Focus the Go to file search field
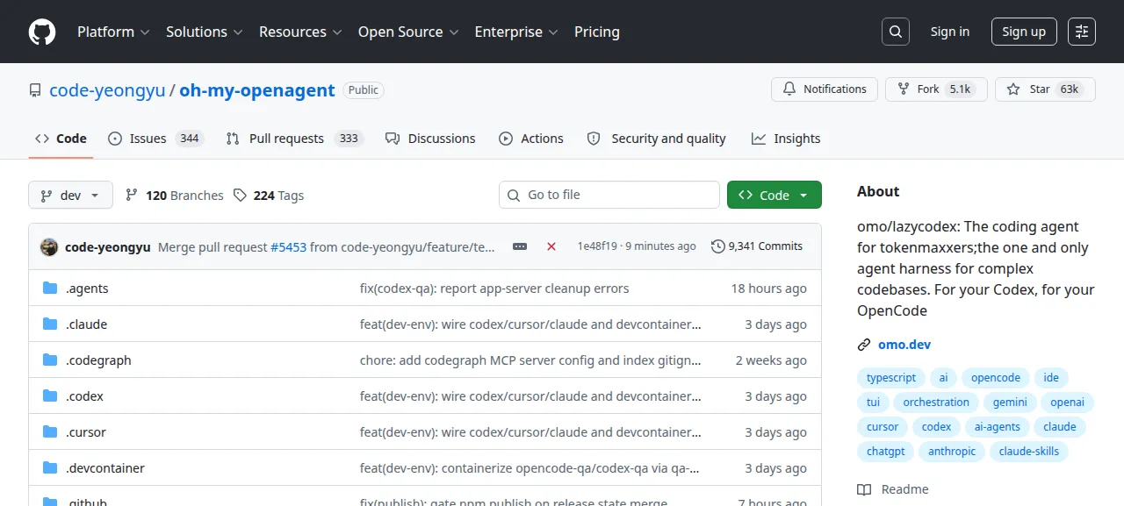1124x506 pixels. coord(609,195)
